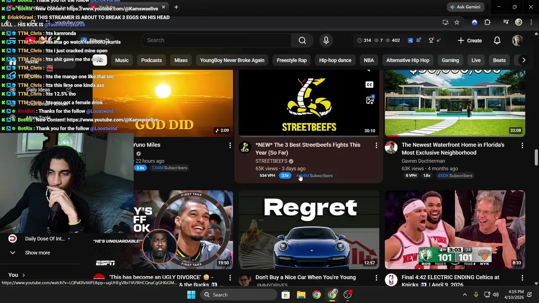Screen dimensions: 539x303
Task: Open Chrome extensions puzzle icon
Action: (487, 22)
